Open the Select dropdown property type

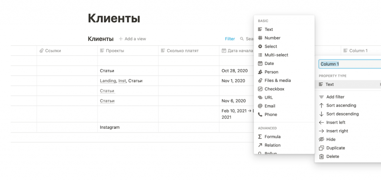point(270,46)
